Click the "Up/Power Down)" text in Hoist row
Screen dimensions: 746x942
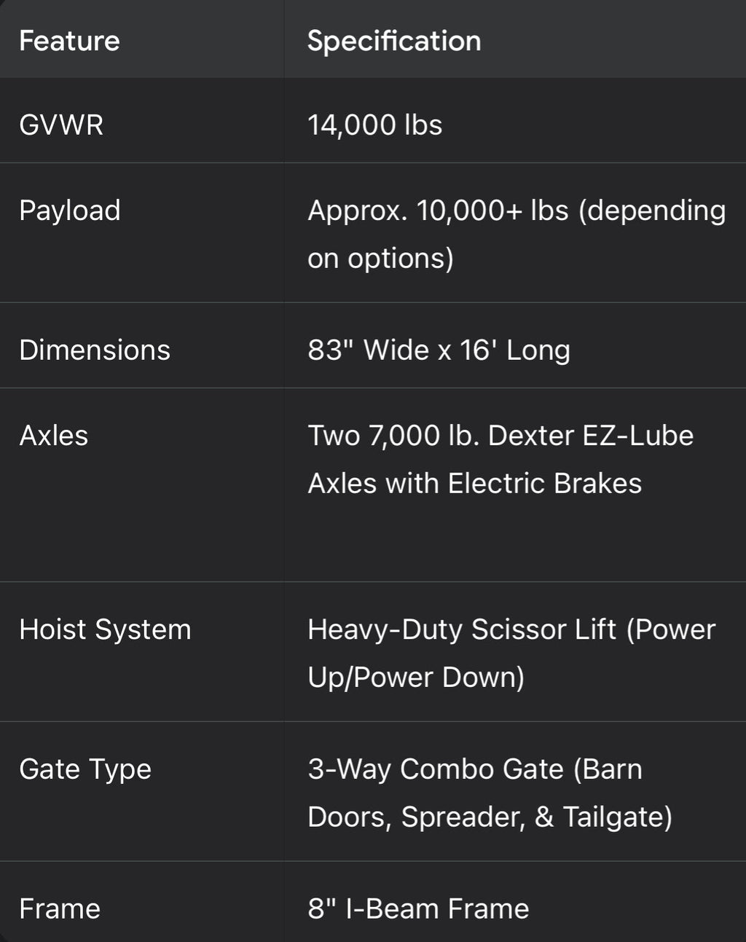416,678
